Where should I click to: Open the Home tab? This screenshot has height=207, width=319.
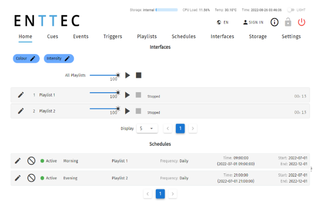[x=25, y=37]
